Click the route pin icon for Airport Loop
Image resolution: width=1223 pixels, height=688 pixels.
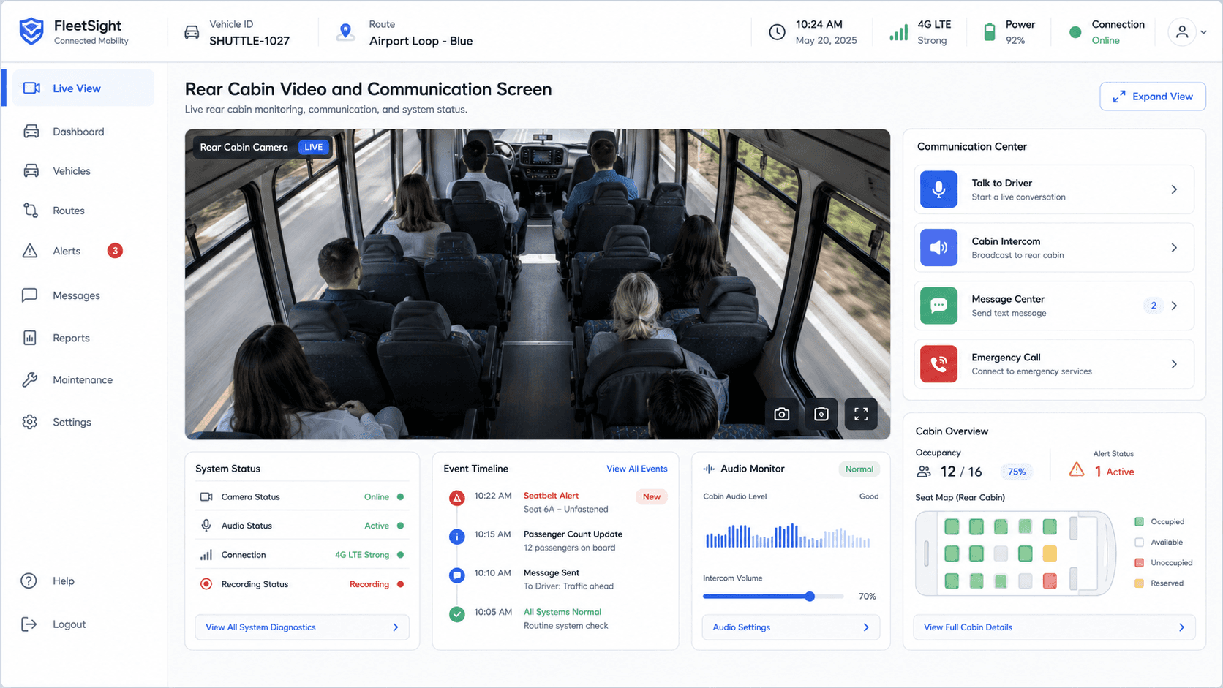click(345, 32)
